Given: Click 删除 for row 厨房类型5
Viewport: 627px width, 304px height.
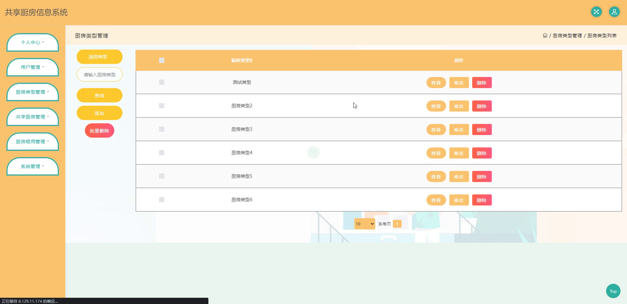Looking at the screenshot, I should (x=482, y=176).
